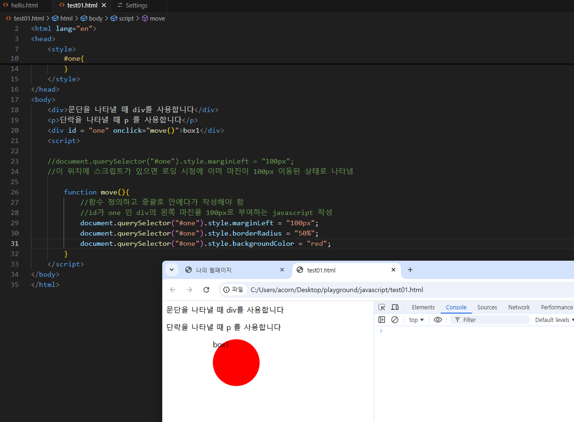Open the Sources tab in DevTools
This screenshot has width=574, height=422.
point(487,307)
